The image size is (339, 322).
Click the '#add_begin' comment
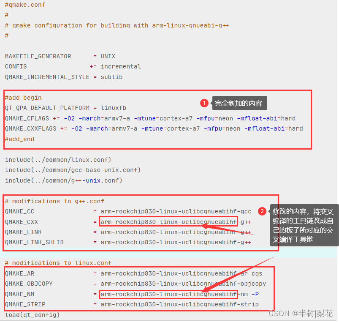(23, 98)
